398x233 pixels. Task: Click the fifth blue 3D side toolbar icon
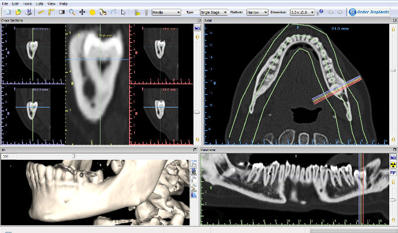click(193, 195)
